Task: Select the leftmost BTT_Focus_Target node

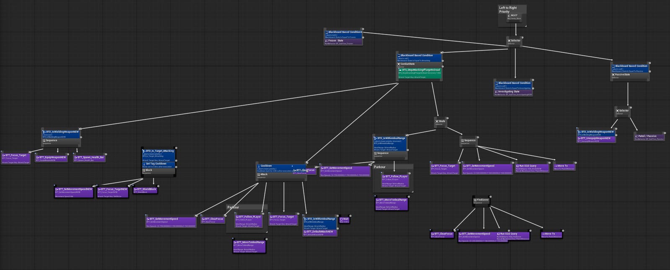Action: click(15, 158)
